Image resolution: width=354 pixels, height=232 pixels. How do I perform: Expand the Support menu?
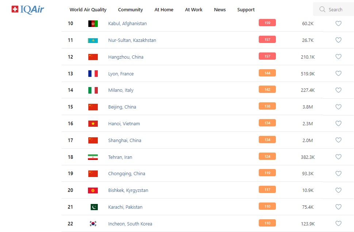tap(246, 10)
